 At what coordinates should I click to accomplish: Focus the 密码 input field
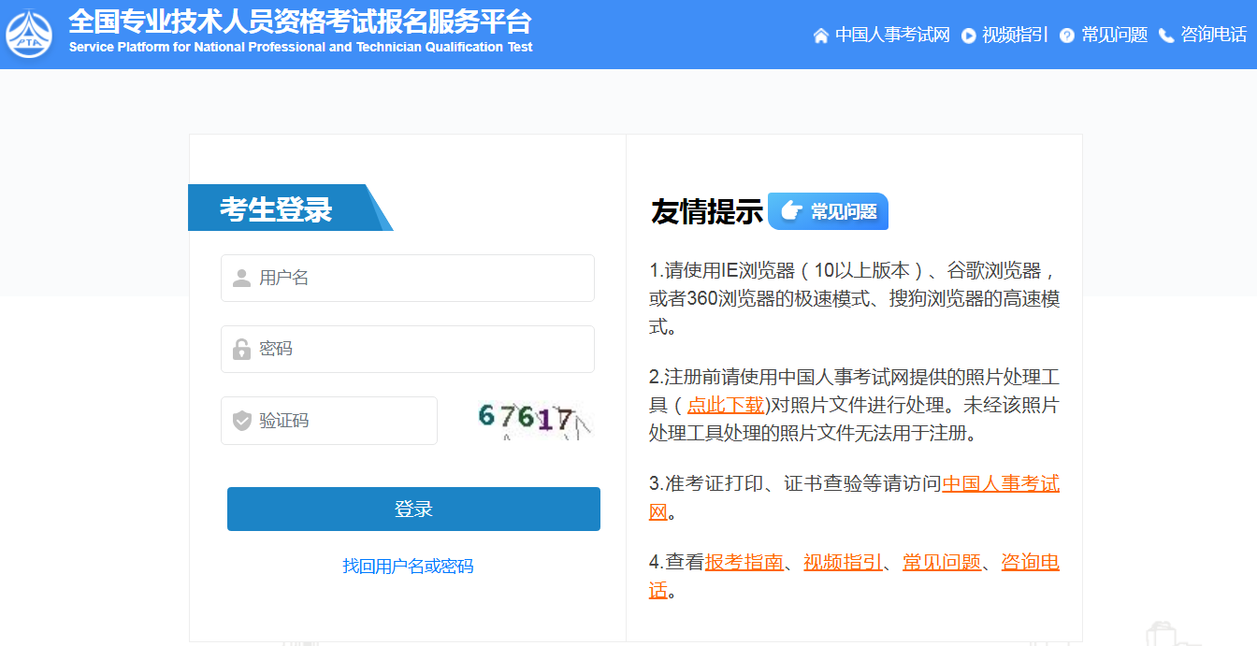pos(421,349)
